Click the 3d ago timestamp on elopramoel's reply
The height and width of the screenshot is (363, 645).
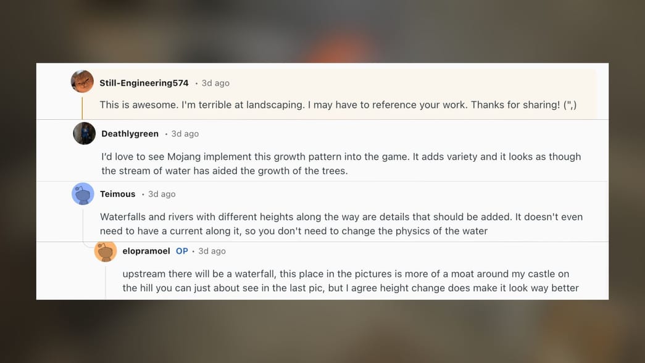click(212, 251)
